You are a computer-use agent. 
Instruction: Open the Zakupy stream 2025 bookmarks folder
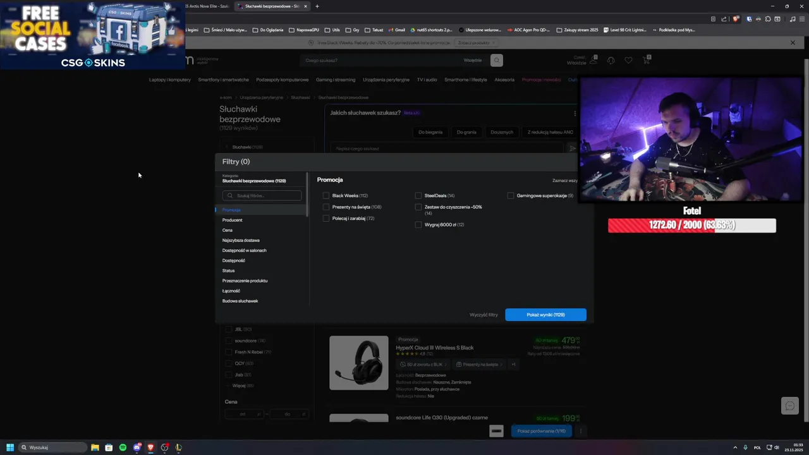click(x=576, y=30)
